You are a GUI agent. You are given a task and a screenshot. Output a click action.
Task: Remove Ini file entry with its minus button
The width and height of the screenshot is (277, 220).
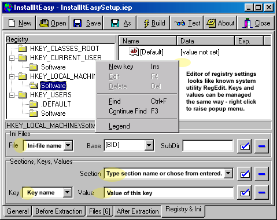[261, 146]
